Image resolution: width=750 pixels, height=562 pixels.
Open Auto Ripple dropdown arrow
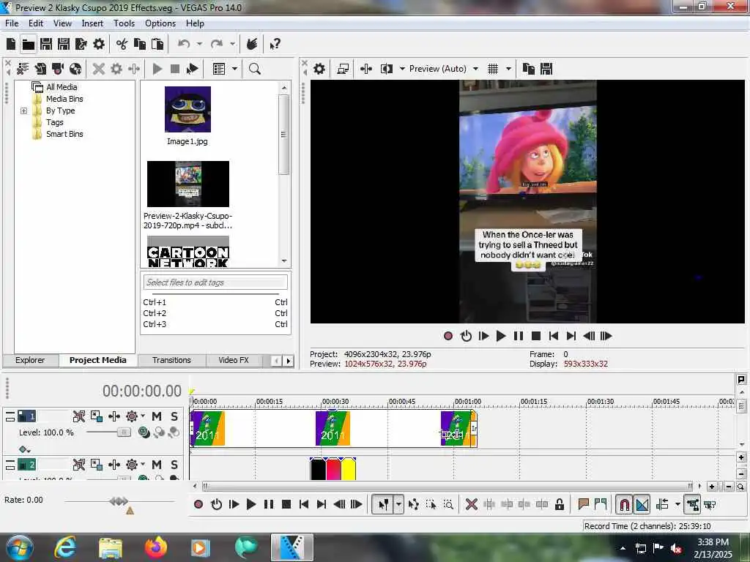tap(677, 504)
